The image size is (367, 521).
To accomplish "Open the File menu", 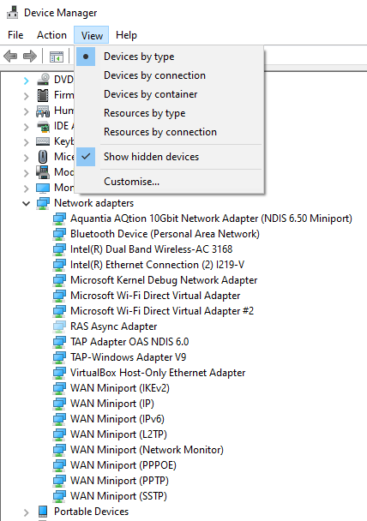I will click(x=15, y=35).
